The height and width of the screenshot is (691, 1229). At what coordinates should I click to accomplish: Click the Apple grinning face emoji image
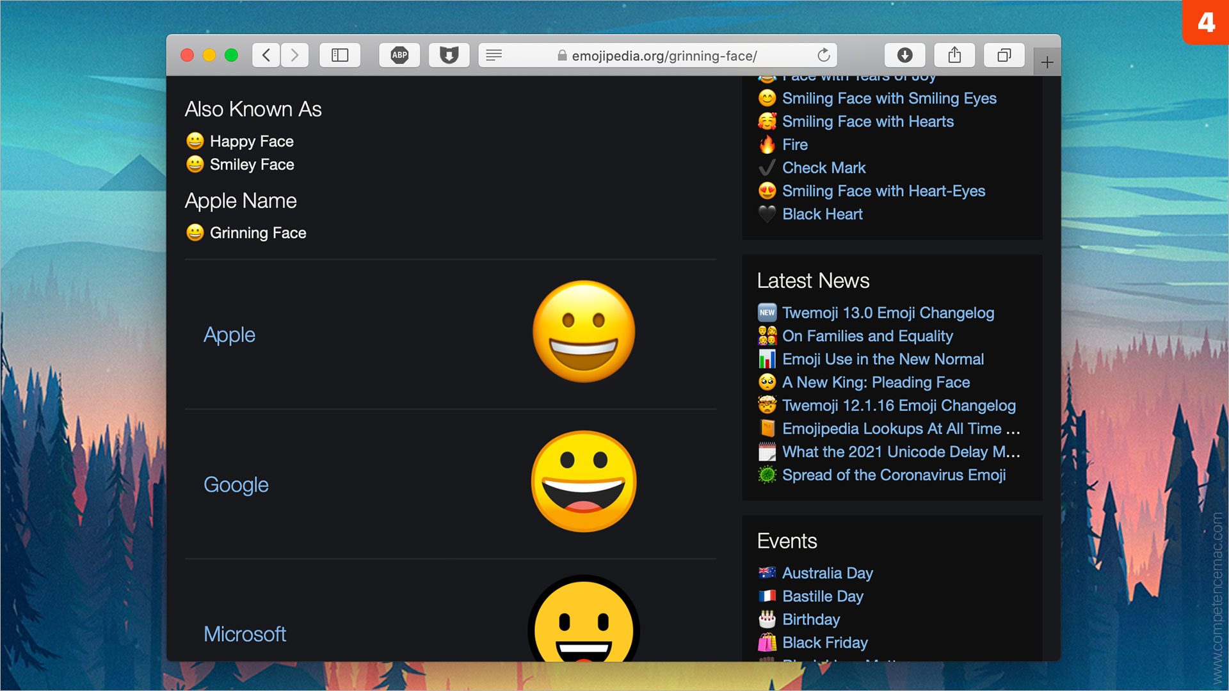click(x=583, y=331)
